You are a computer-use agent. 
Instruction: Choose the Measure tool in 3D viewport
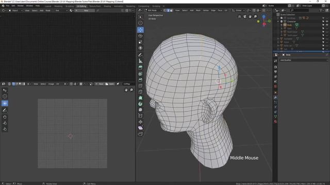click(x=140, y=61)
